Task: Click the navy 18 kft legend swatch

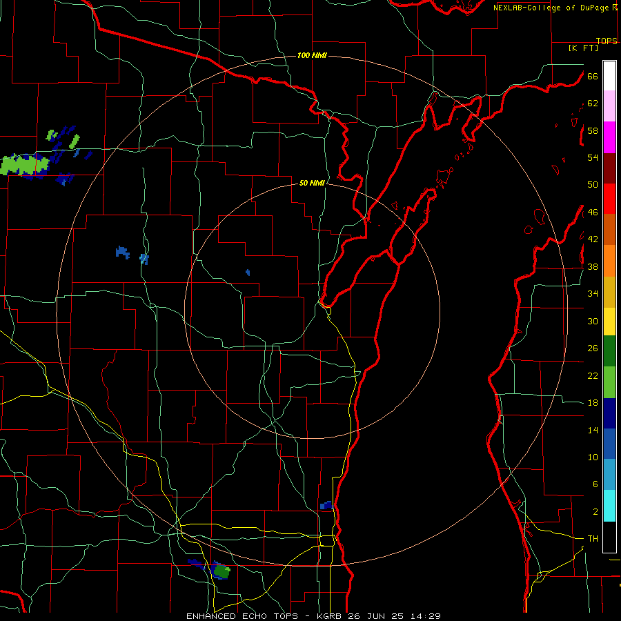Action: (609, 413)
